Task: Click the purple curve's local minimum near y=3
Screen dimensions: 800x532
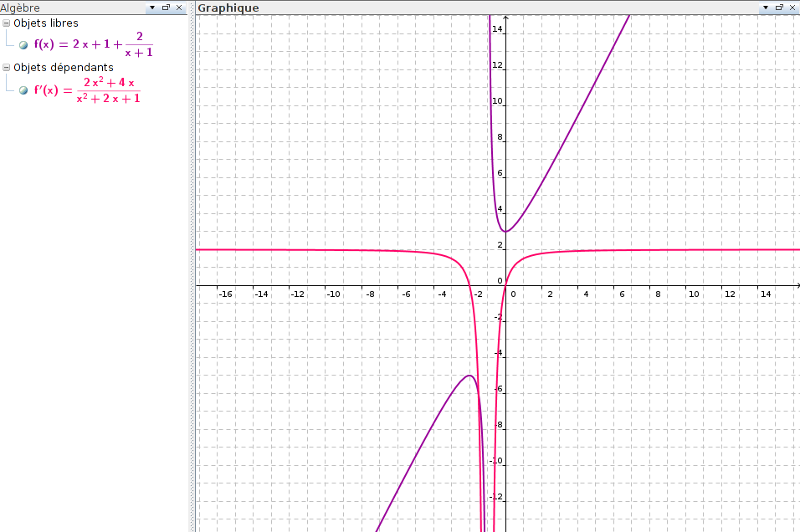Action: pyautogui.click(x=505, y=232)
